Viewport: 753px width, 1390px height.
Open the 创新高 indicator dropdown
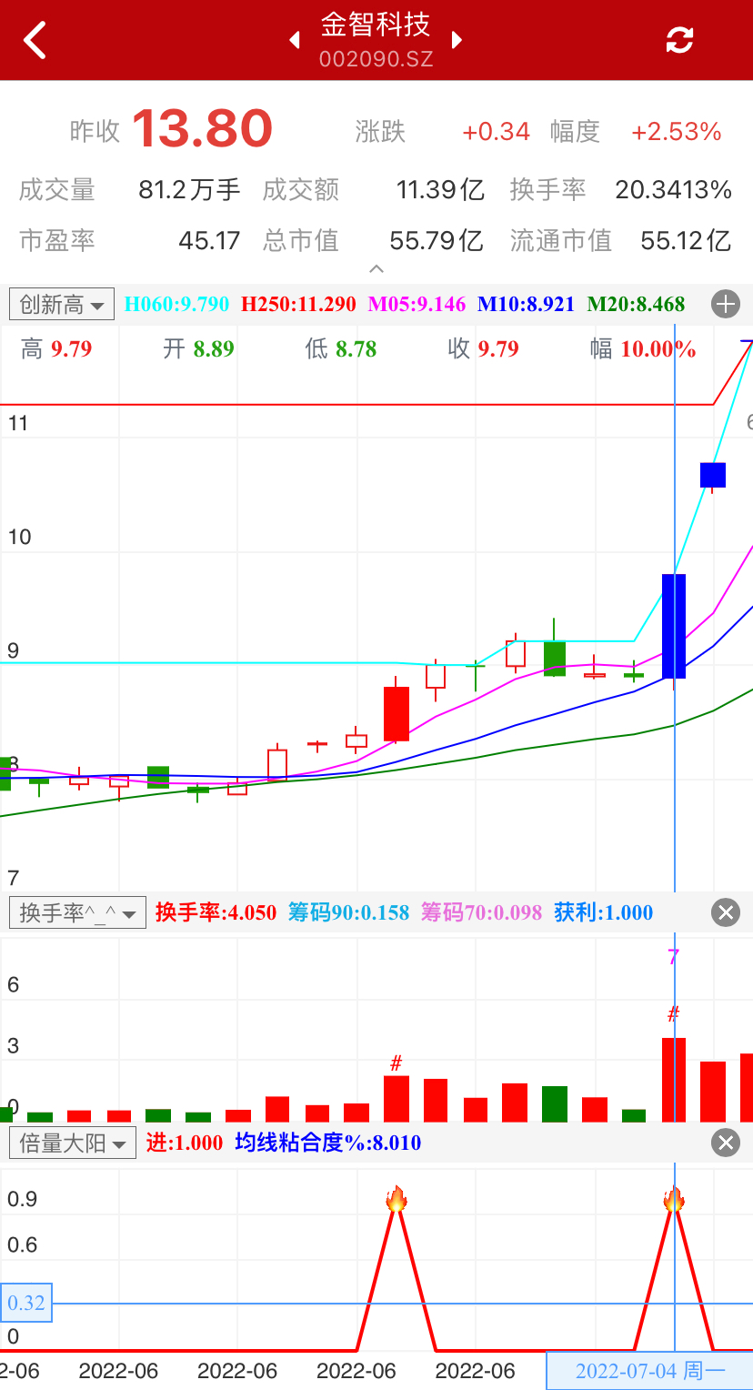62,304
